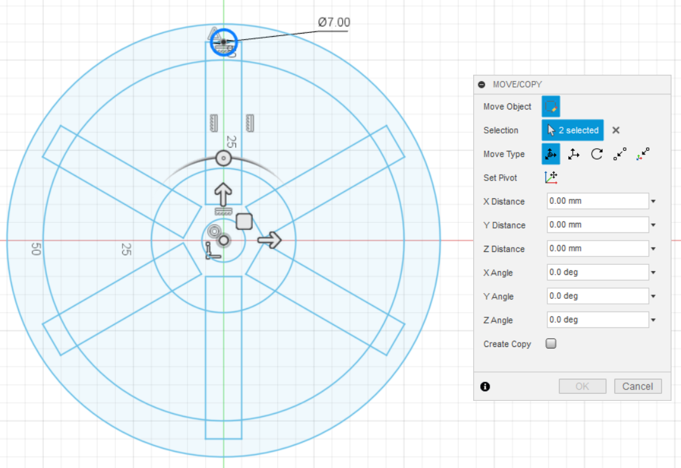Collapse the MOVE/COPY dialog header
This screenshot has width=681, height=468.
click(x=481, y=84)
